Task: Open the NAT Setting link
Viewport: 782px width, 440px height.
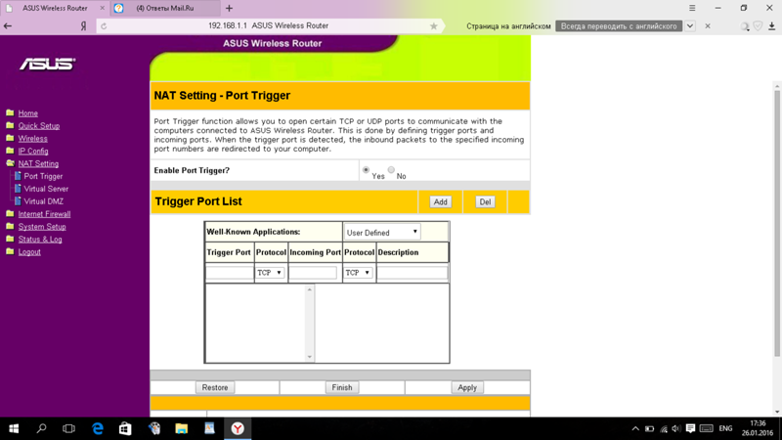Action: [x=38, y=163]
